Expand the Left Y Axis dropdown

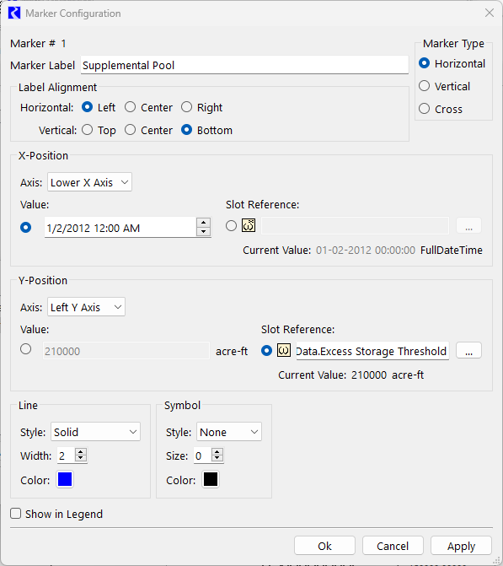[86, 307]
